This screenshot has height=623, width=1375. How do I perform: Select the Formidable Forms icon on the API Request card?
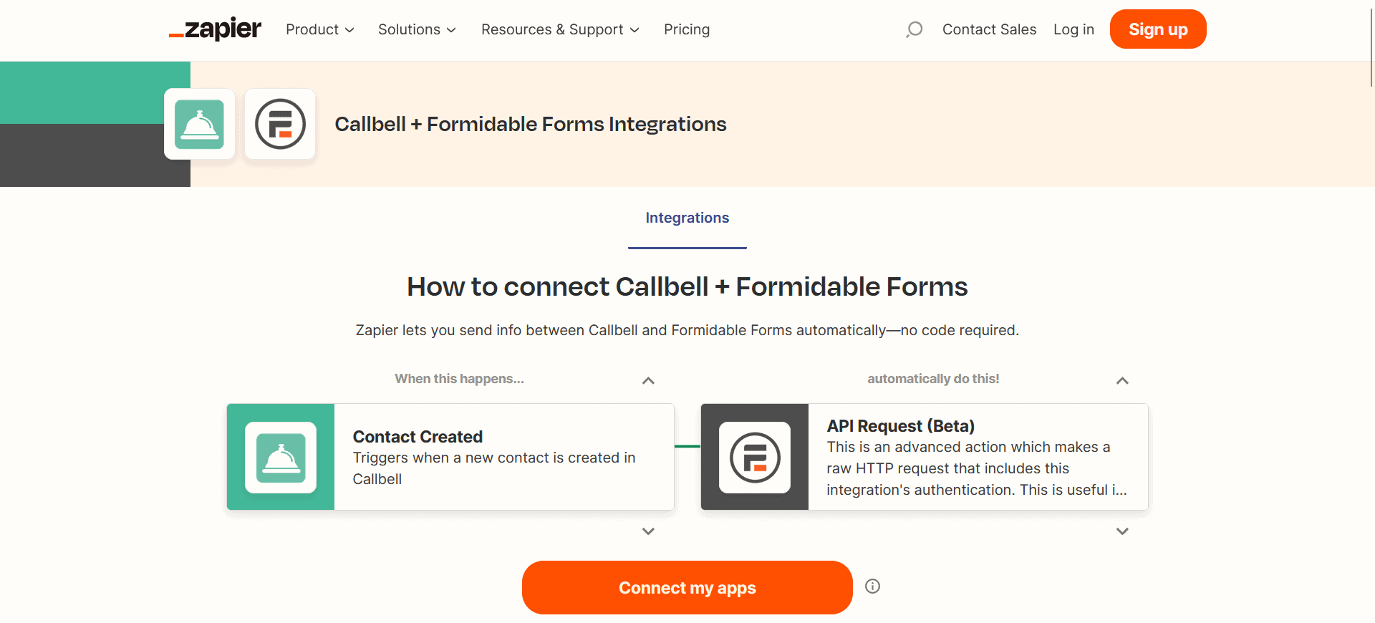tap(754, 457)
